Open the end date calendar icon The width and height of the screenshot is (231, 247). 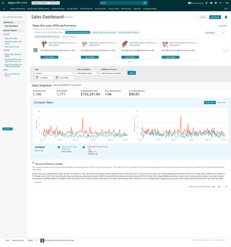click(x=57, y=78)
